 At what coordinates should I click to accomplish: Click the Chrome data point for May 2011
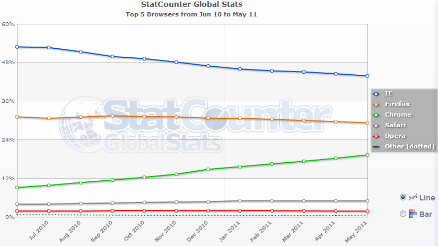coord(367,155)
